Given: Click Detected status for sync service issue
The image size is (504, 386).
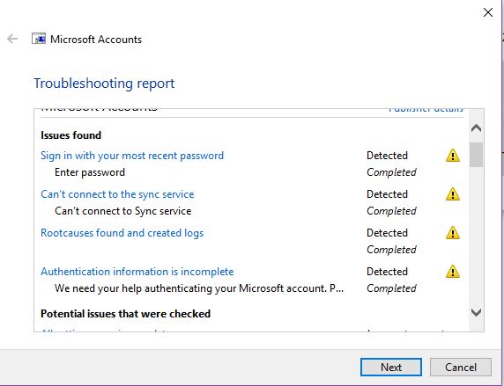Looking at the screenshot, I should [x=387, y=194].
